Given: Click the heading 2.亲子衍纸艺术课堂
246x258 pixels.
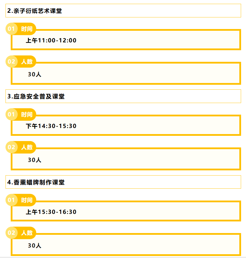Looking at the screenshot, I should pyautogui.click(x=34, y=11).
